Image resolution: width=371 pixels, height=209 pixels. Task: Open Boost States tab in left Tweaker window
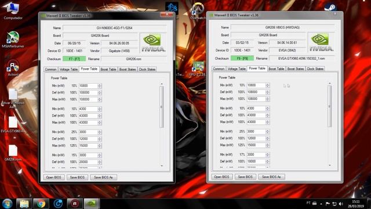point(128,70)
